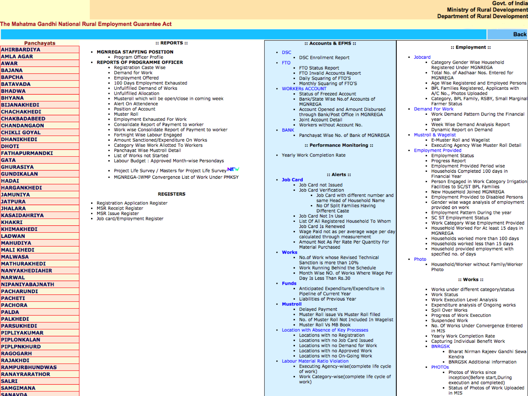528x396 pixels.
Task: Open SC ST Employment Status
Action: (x=460, y=218)
